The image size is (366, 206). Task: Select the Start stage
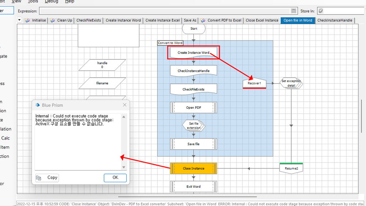(x=194, y=29)
